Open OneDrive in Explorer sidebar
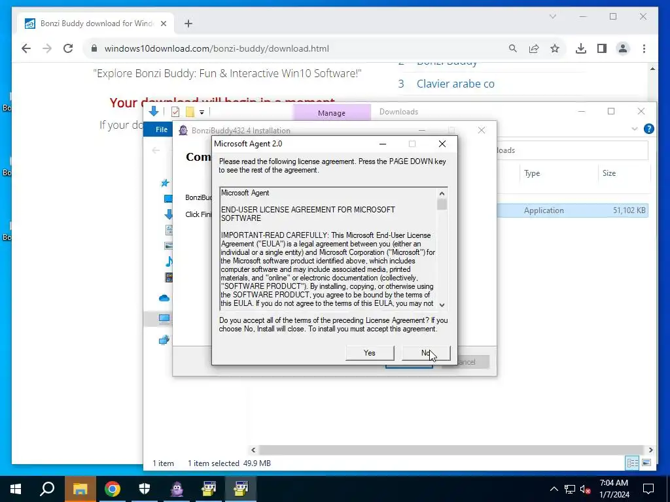 tap(164, 298)
